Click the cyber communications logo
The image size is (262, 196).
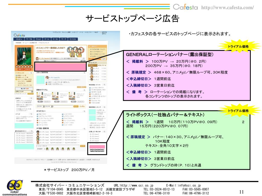[x=15, y=188]
